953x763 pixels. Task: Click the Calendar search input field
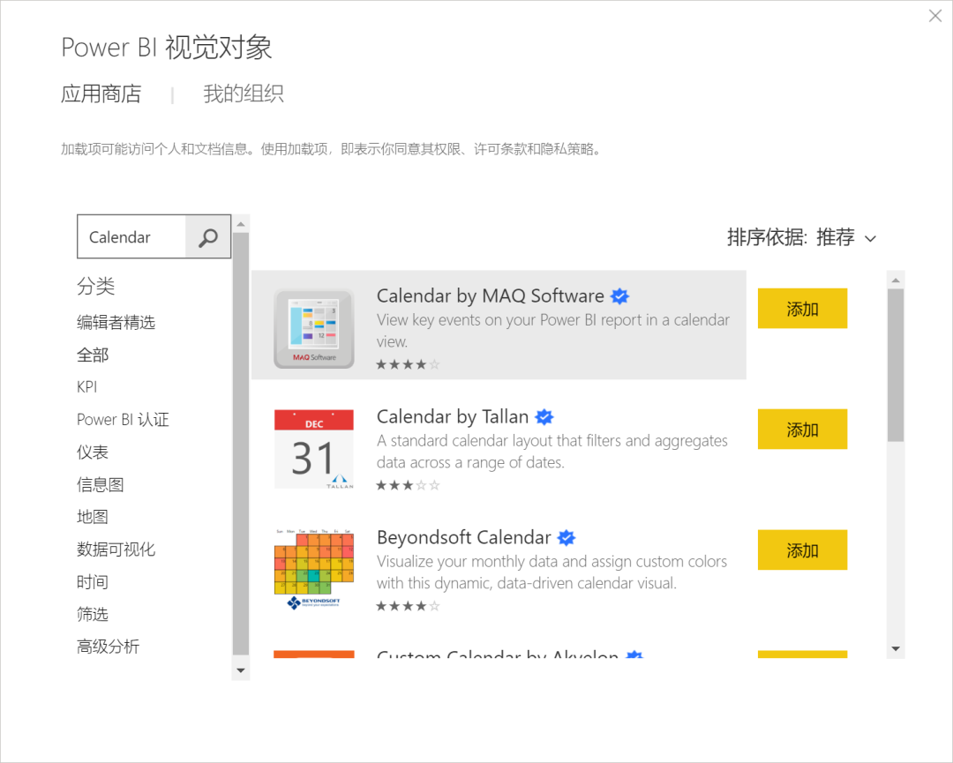[x=132, y=237]
